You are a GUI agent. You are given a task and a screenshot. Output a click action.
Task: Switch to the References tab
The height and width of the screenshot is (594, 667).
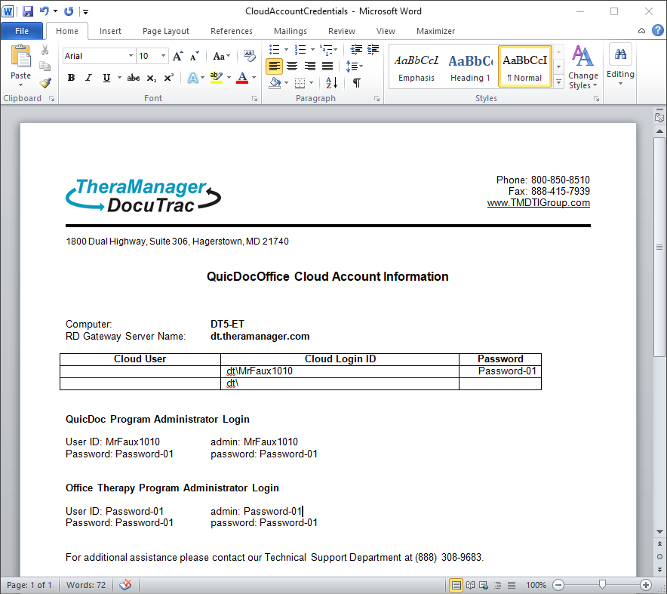pos(232,31)
